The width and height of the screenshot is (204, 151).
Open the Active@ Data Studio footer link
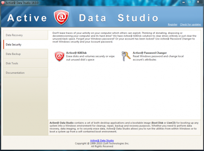(x=102, y=140)
